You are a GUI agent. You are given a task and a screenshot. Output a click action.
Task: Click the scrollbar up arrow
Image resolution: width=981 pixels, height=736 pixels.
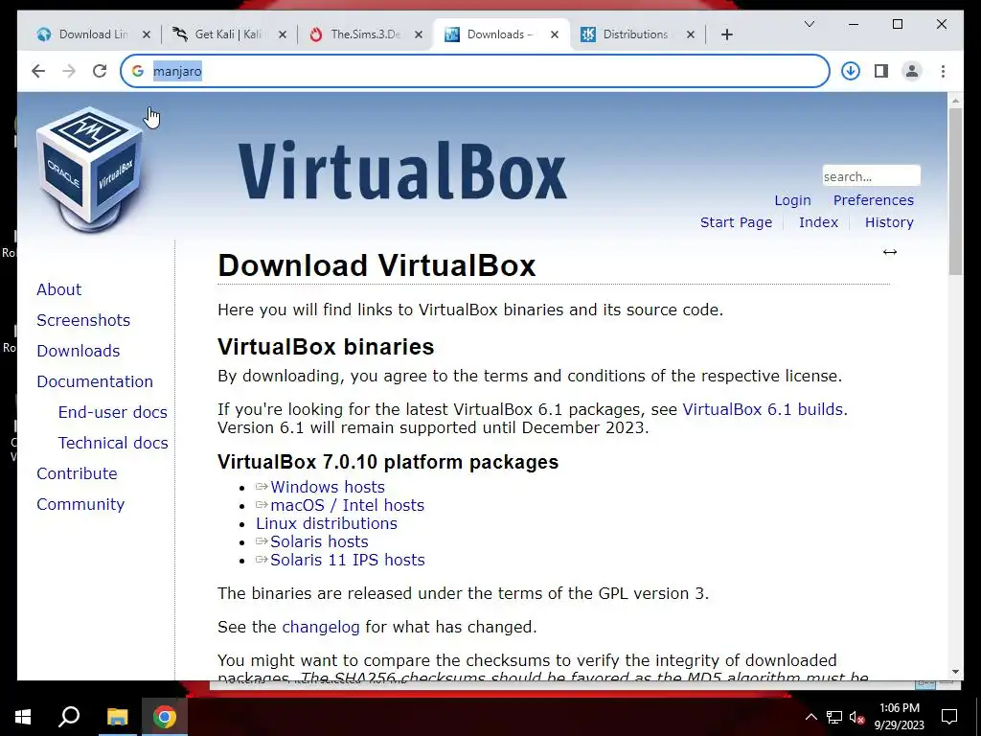click(x=955, y=100)
